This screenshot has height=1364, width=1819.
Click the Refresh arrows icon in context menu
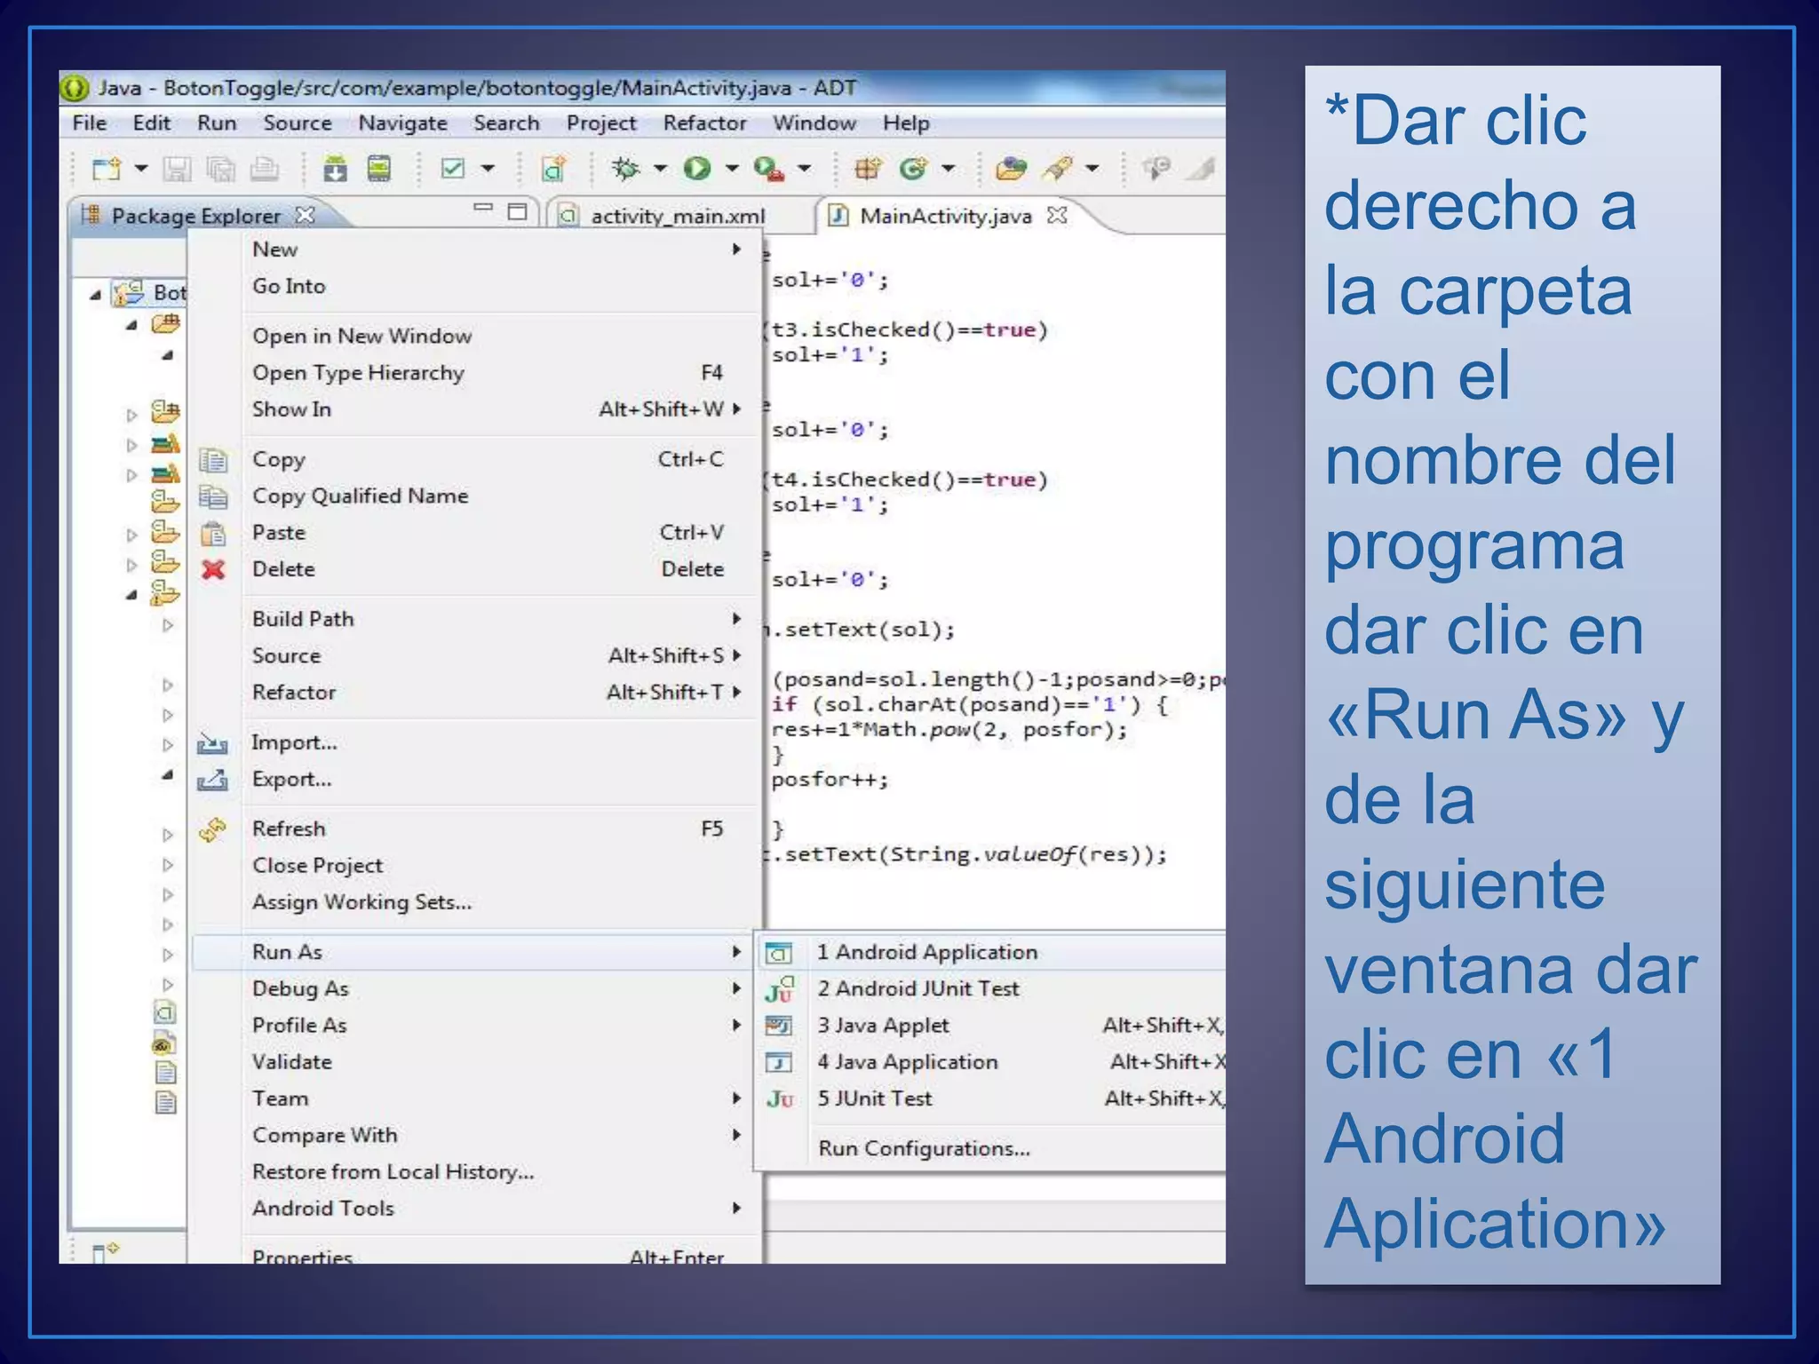click(212, 829)
